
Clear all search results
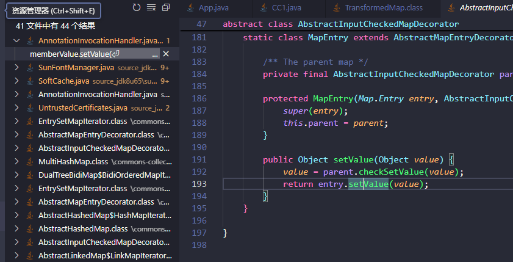point(151,7)
